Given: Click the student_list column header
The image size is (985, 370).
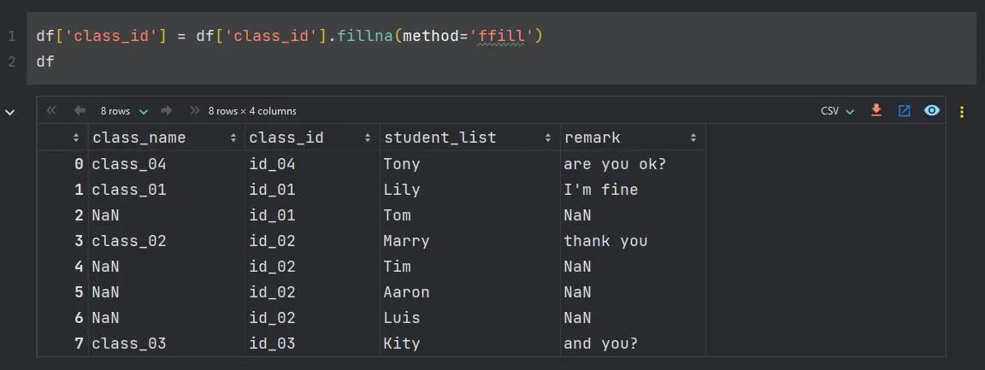Looking at the screenshot, I should pyautogui.click(x=440, y=138).
